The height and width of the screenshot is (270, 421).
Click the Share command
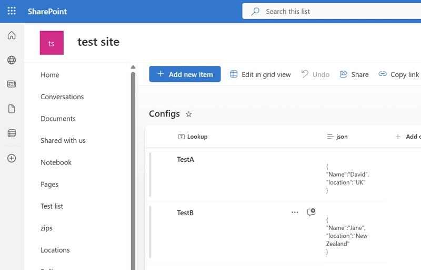point(354,74)
